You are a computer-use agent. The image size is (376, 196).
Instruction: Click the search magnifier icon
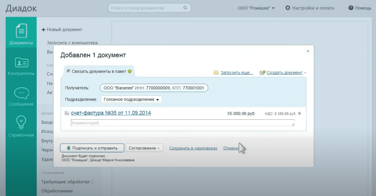[185, 8]
